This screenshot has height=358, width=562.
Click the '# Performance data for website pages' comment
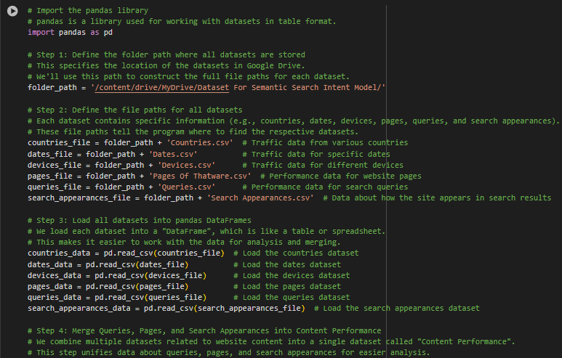[x=341, y=176]
